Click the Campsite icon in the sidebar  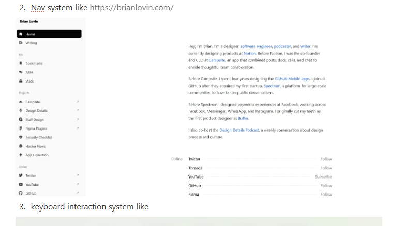click(21, 102)
